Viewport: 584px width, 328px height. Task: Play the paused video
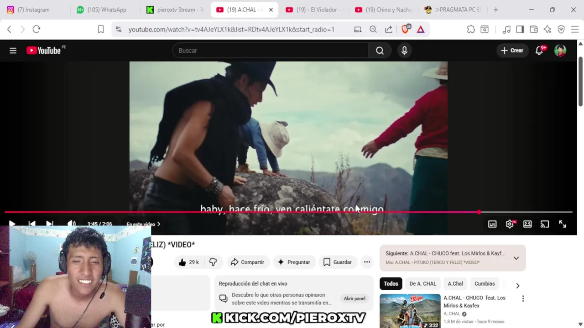coord(12,224)
